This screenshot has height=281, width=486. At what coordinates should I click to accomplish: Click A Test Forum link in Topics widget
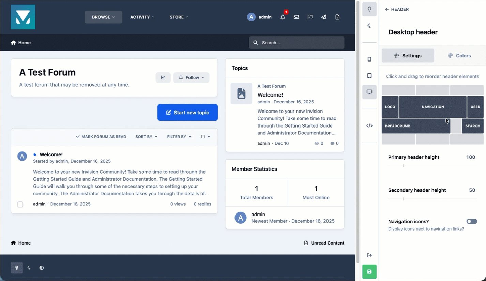[272, 86]
